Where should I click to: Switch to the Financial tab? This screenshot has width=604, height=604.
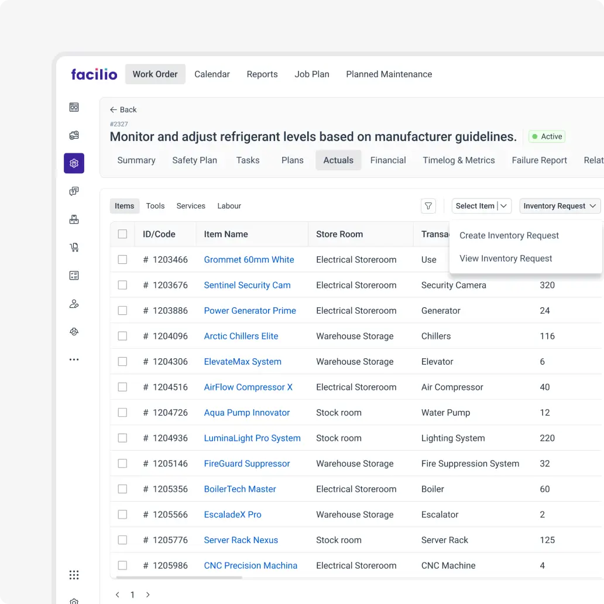point(388,160)
